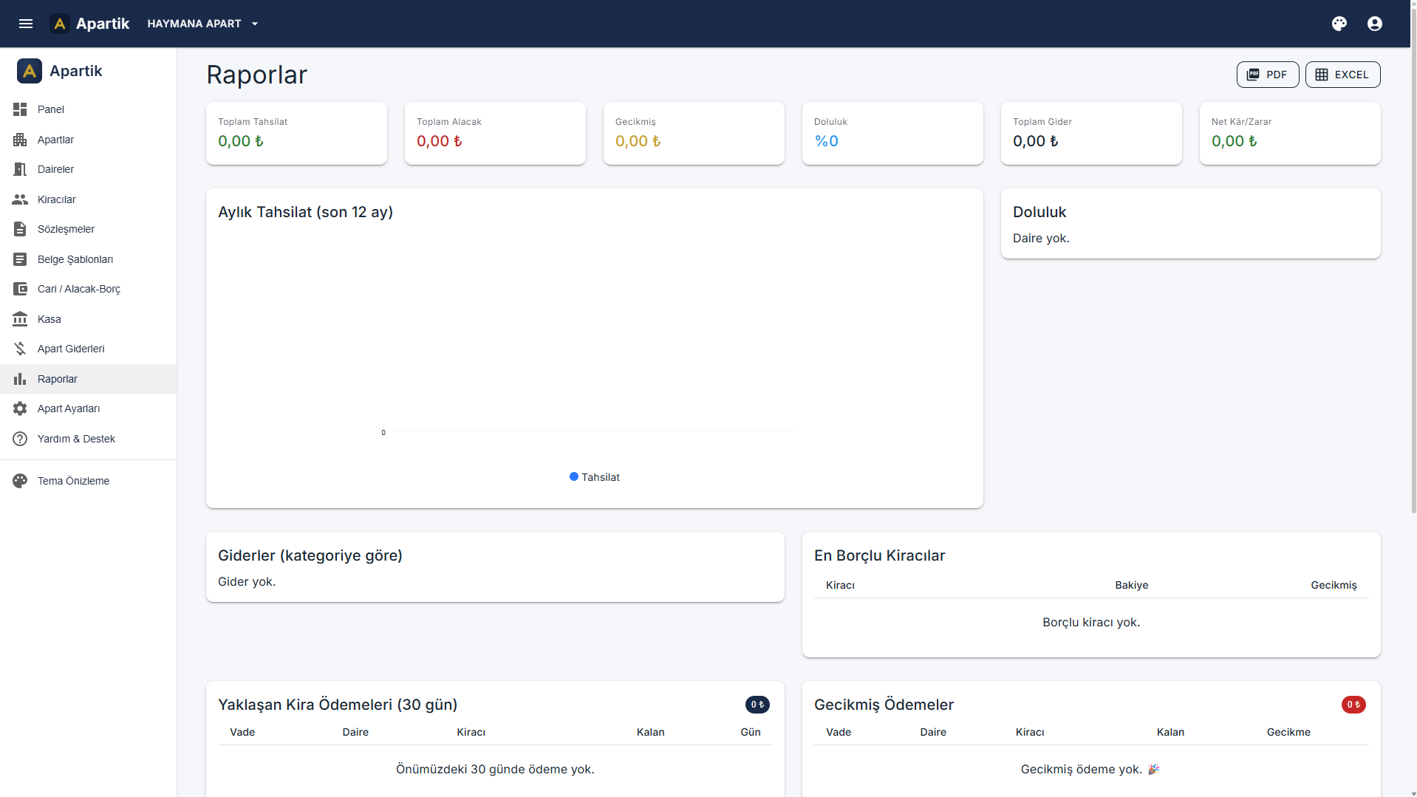
Task: Click the Toplam Alacak summary card
Action: coord(495,133)
